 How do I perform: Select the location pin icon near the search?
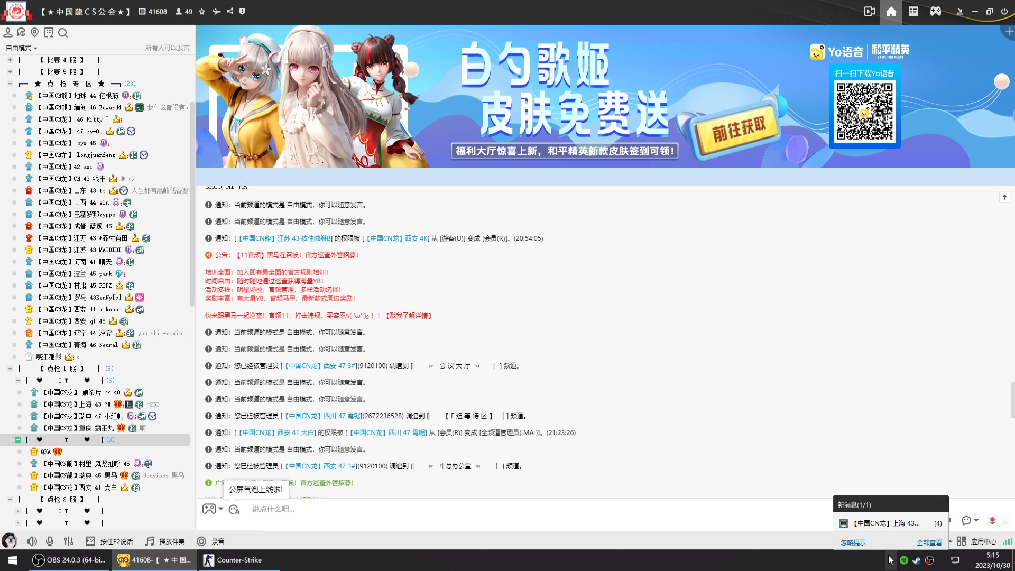point(35,32)
